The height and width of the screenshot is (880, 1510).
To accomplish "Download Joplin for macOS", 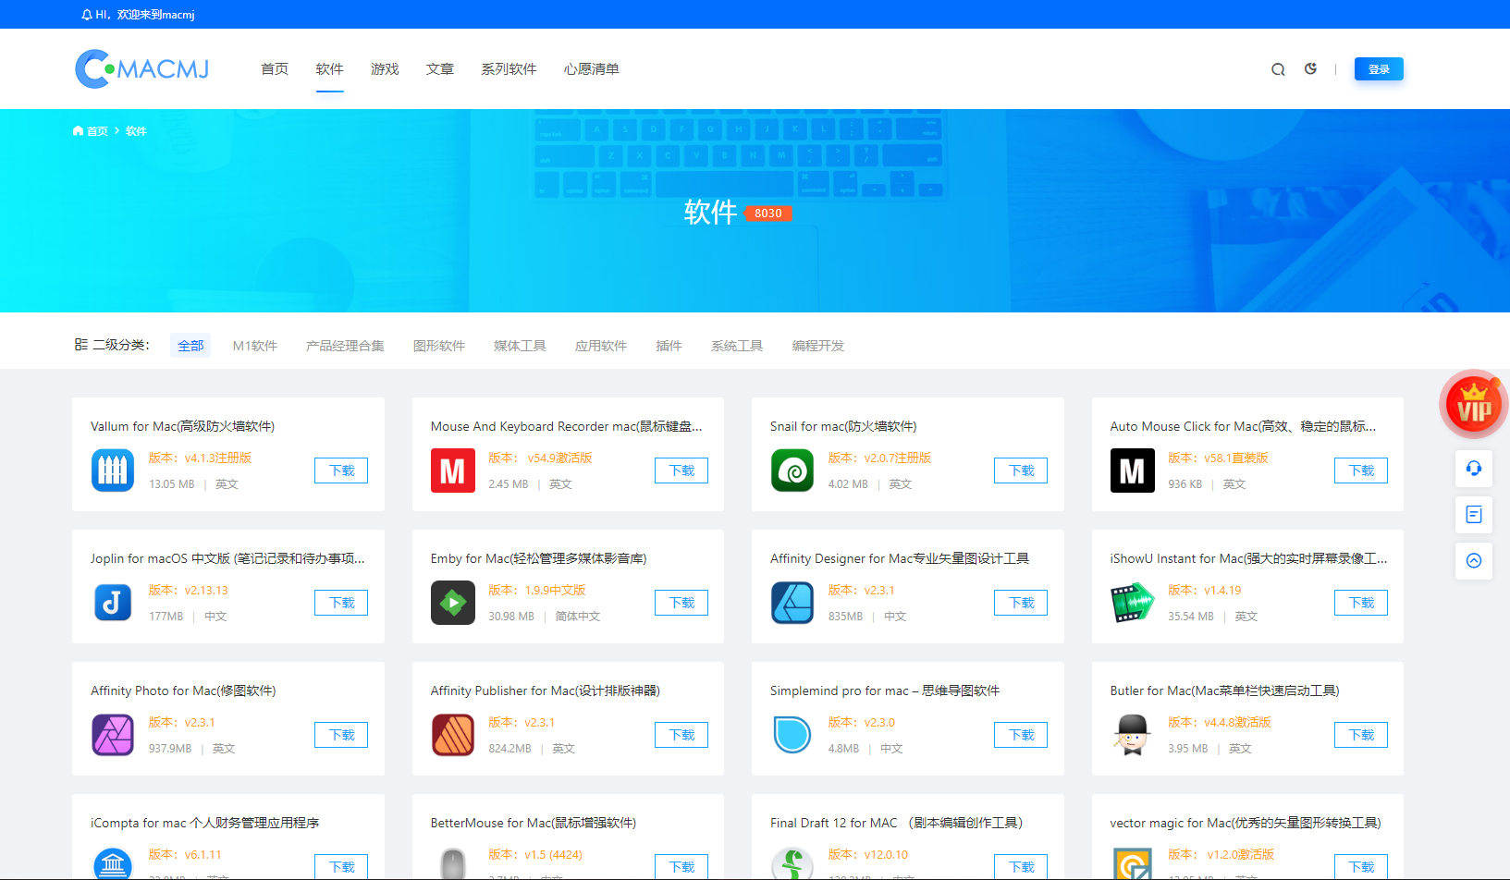I will coord(341,603).
